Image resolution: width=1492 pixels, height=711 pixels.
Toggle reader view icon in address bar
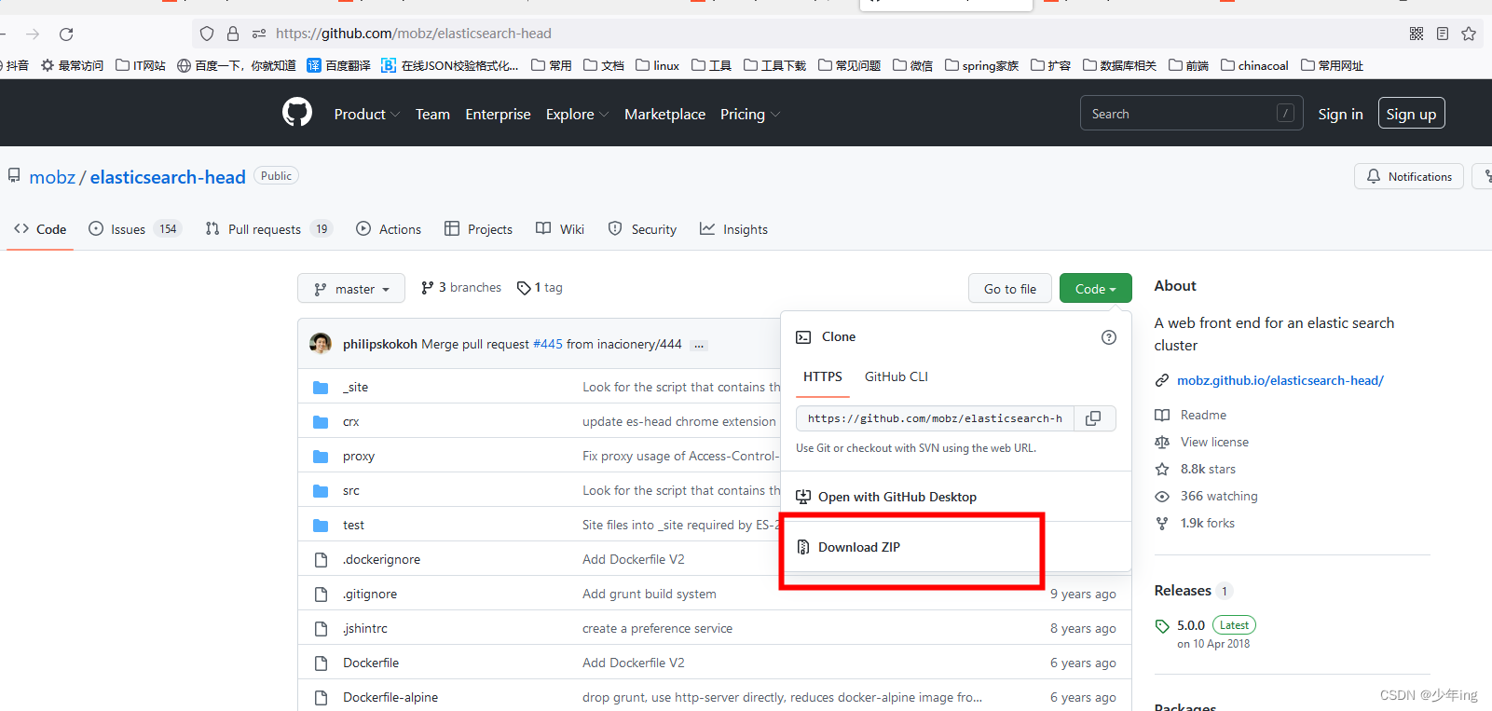1443,34
